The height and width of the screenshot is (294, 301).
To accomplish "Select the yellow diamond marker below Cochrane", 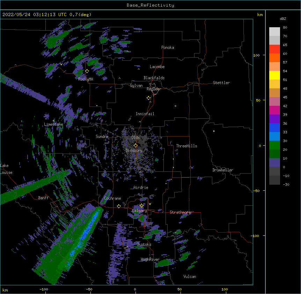I will tap(119, 206).
